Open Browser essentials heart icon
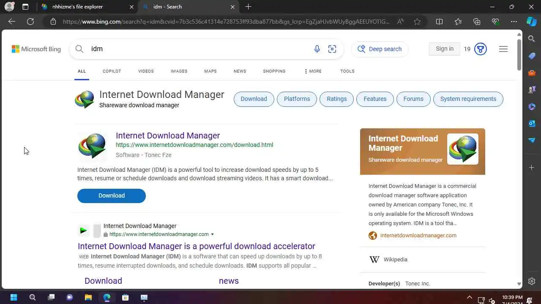This screenshot has height=304, width=541. tap(495, 22)
